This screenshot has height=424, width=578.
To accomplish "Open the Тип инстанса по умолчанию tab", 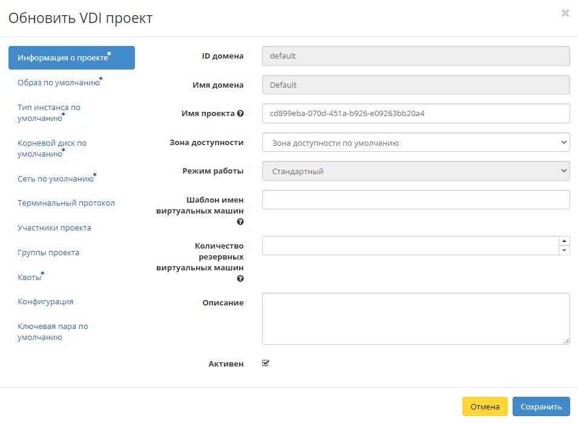I will tap(49, 113).
